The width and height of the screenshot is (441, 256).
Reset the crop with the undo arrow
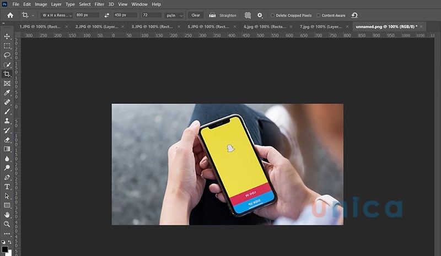(354, 15)
